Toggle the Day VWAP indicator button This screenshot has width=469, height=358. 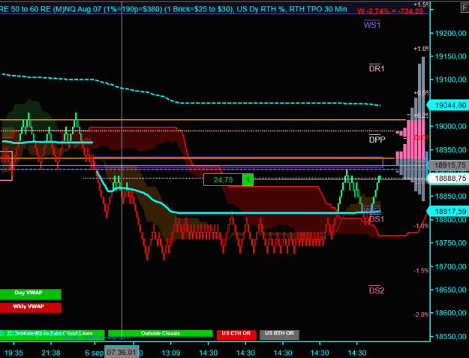click(x=30, y=294)
